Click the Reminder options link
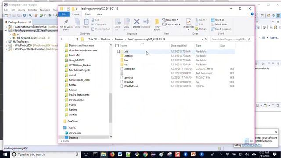The width and height of the screenshot is (281, 158). [252, 145]
